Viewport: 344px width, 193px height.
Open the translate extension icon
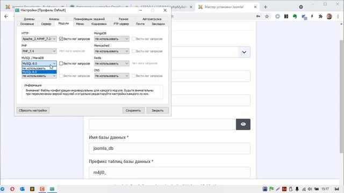pos(304,17)
